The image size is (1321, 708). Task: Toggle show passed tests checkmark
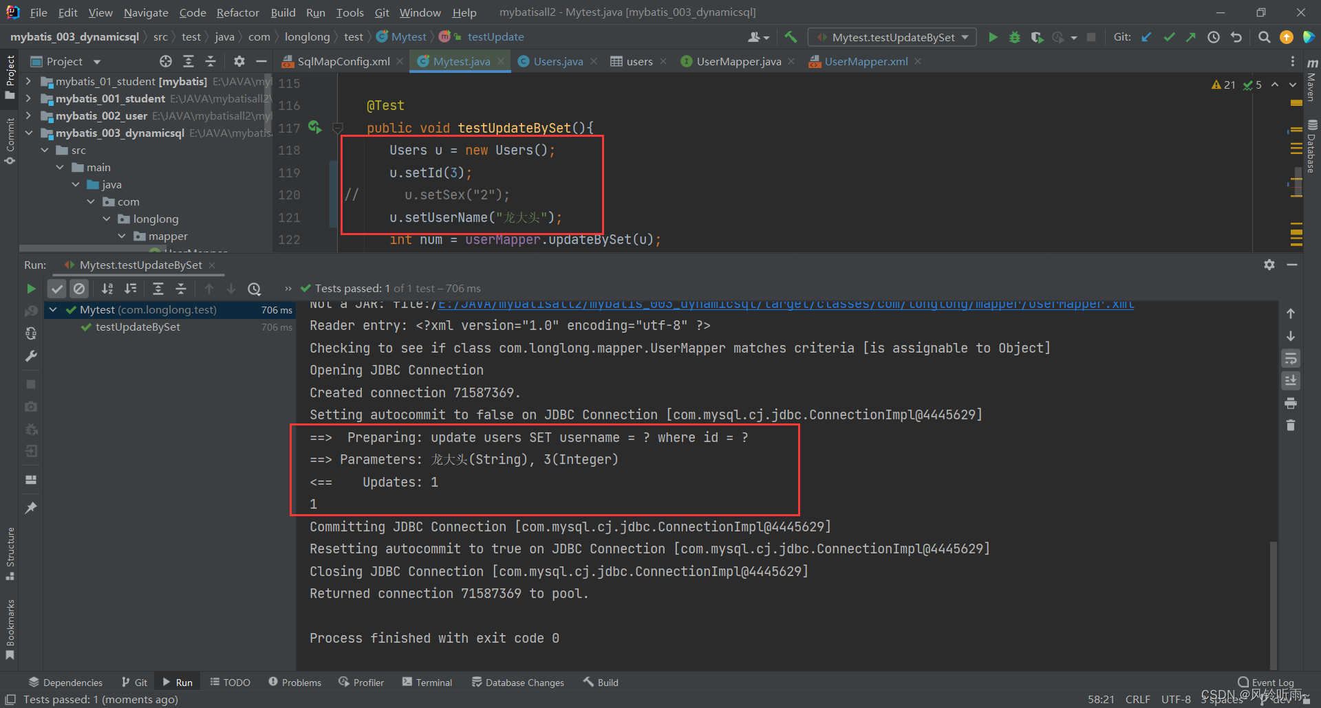[x=57, y=289]
